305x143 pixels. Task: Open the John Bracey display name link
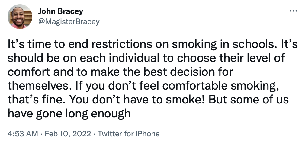pyautogui.click(x=60, y=11)
